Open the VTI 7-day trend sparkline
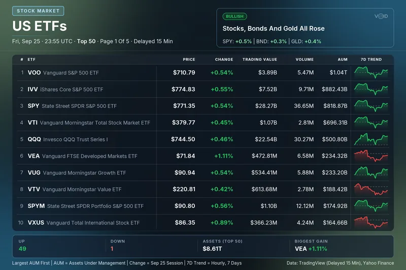The width and height of the screenshot is (406, 270). pyautogui.click(x=371, y=123)
